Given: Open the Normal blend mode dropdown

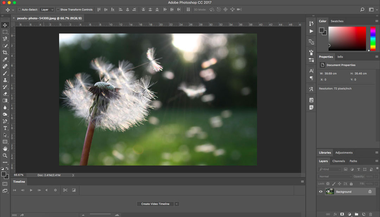Looking at the screenshot, I should click(335, 176).
